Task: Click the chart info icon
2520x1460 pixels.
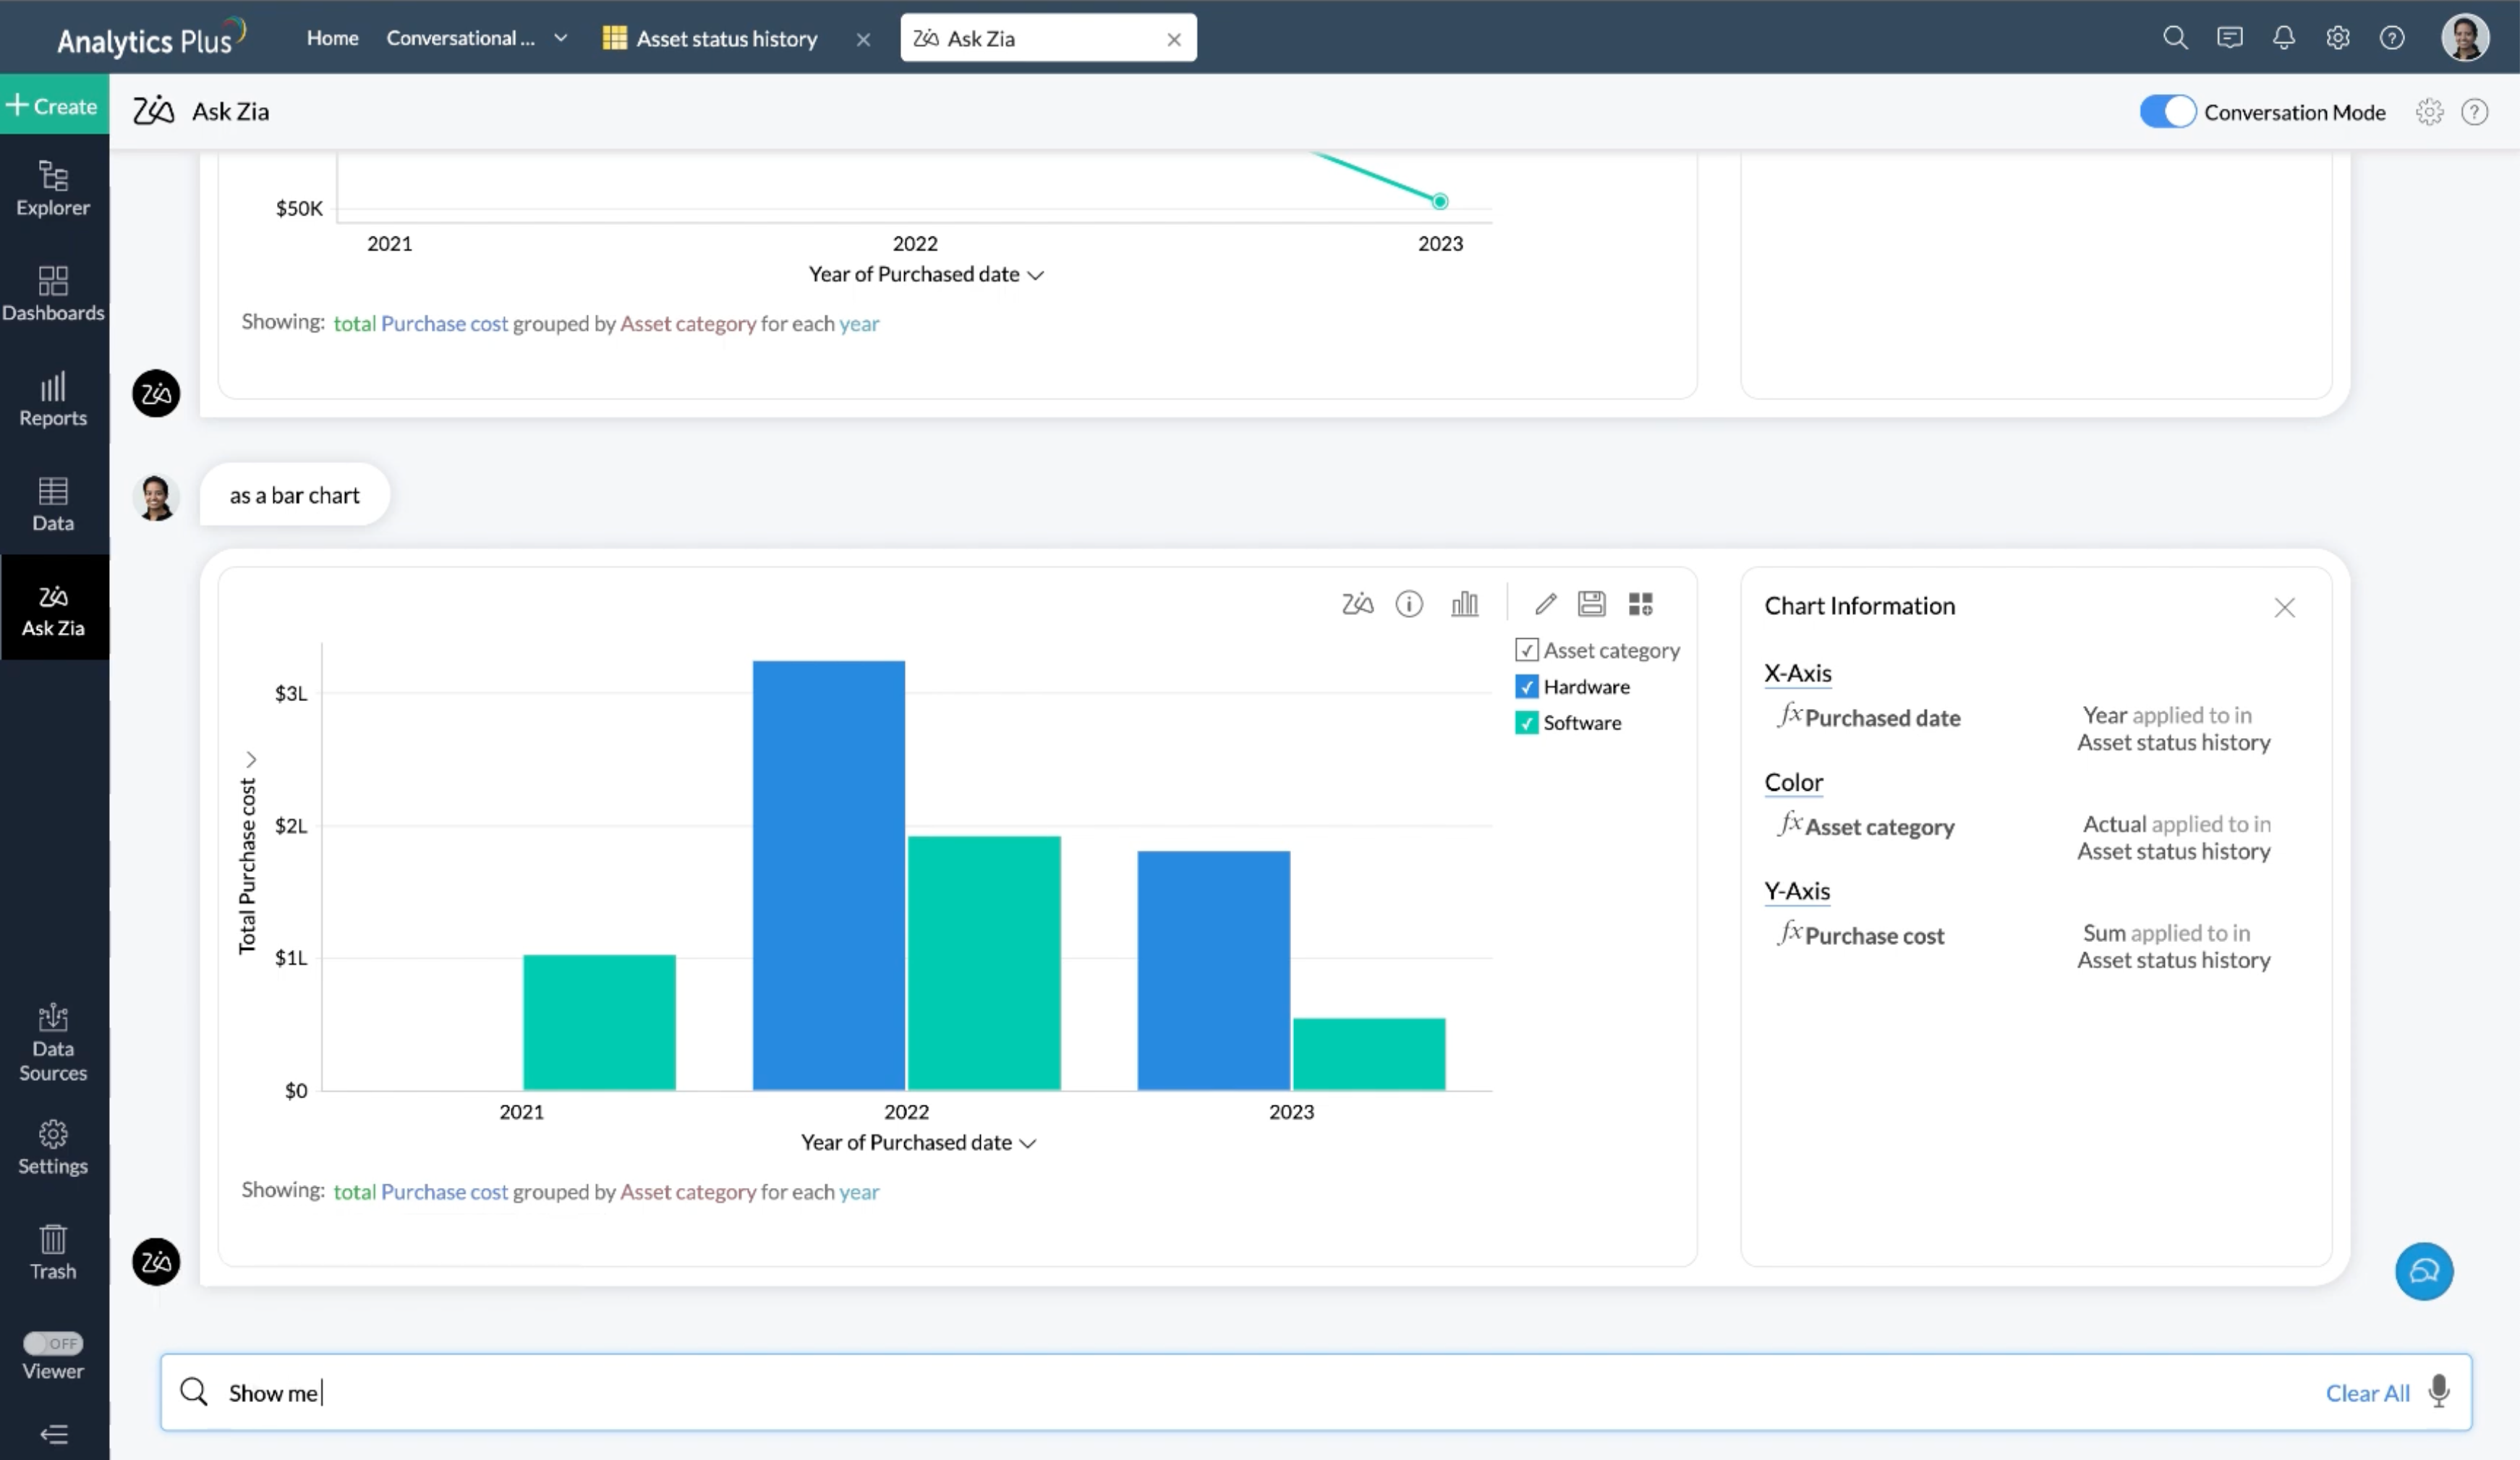Action: (x=1409, y=604)
